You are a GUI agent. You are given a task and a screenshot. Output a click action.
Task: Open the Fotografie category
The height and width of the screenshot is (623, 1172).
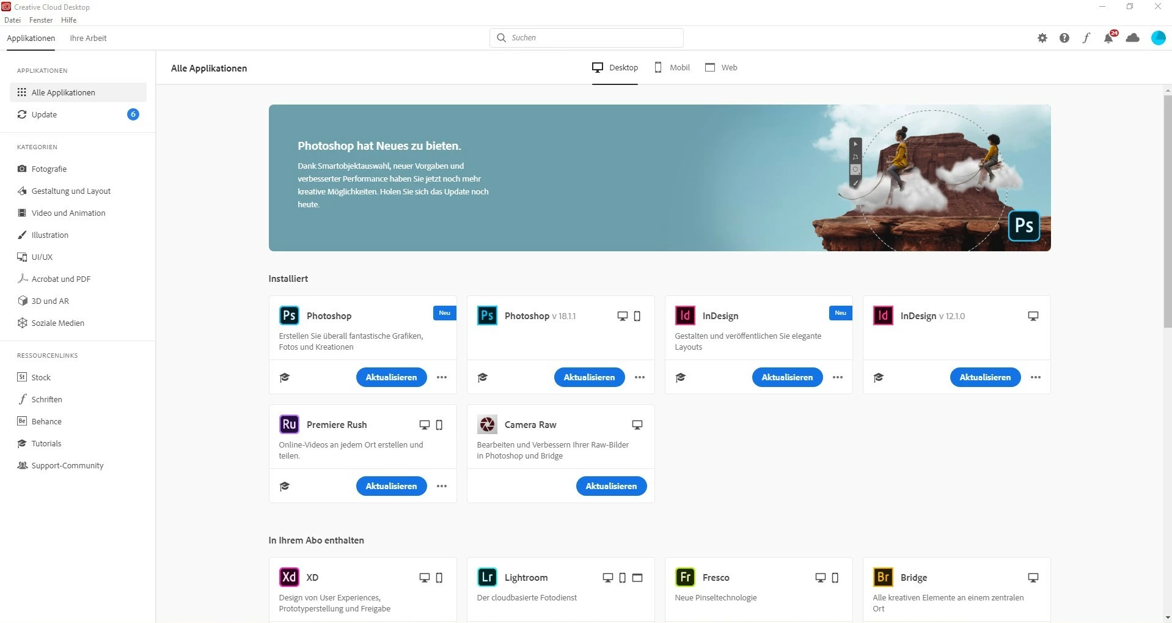pyautogui.click(x=78, y=169)
